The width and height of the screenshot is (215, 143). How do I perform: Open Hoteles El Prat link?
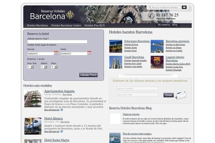coord(131,45)
